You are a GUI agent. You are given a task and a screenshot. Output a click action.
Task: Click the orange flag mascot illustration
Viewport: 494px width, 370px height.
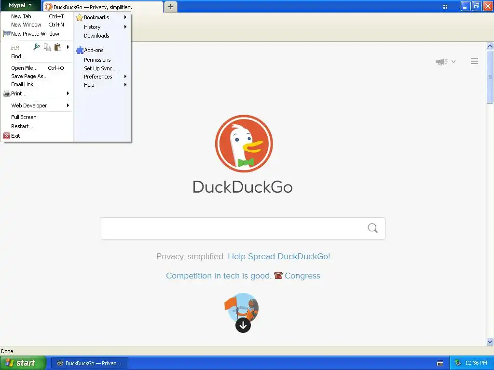[242, 307]
